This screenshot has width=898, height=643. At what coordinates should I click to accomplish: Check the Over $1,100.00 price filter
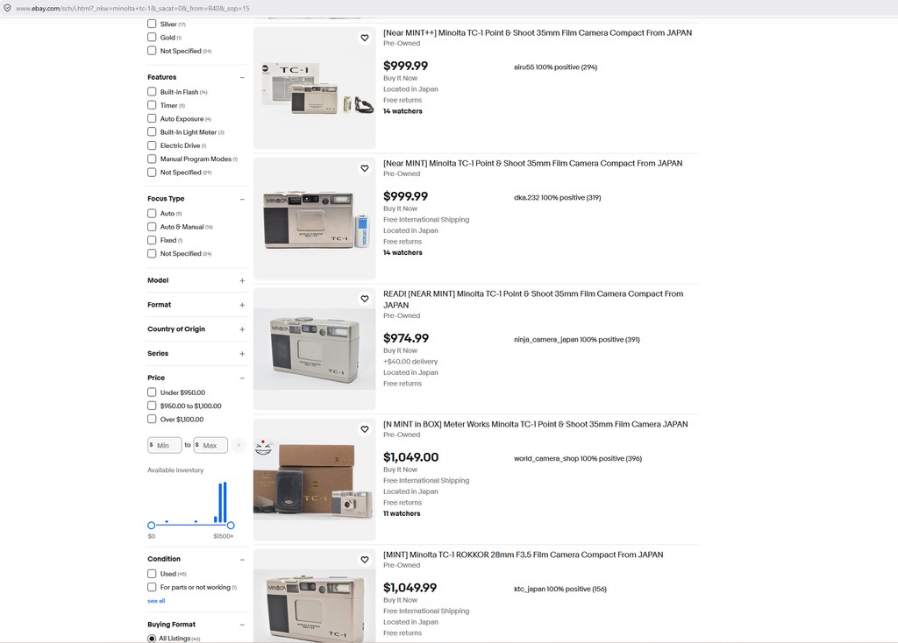(x=152, y=420)
